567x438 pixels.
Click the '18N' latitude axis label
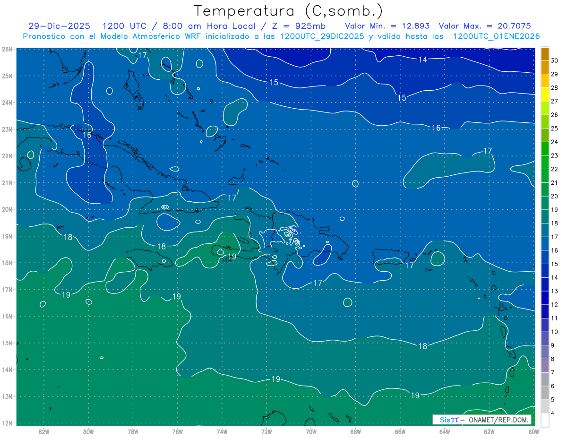(7, 263)
